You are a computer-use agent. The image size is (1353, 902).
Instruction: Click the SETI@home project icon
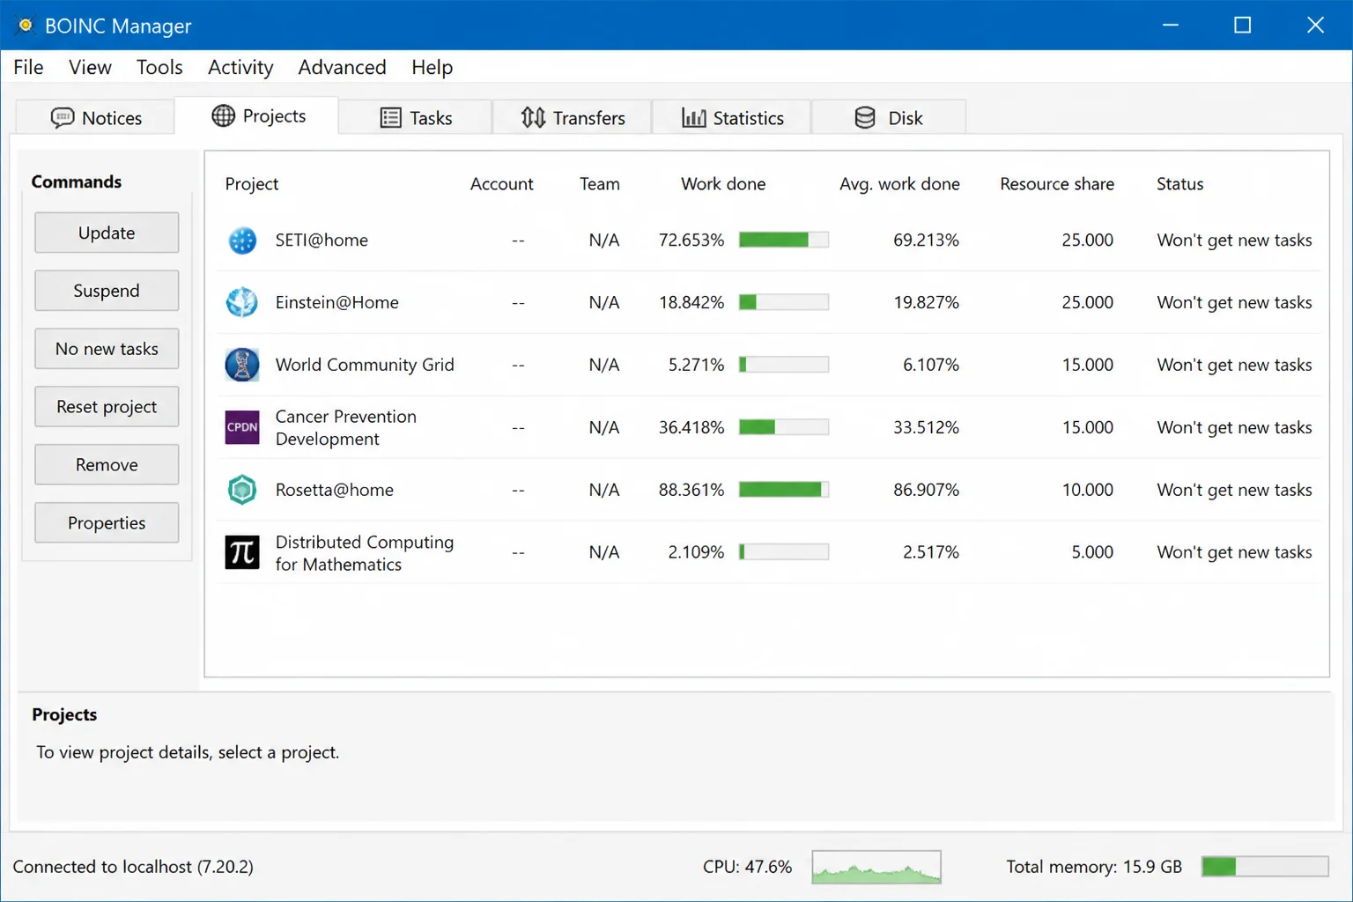[x=242, y=240]
